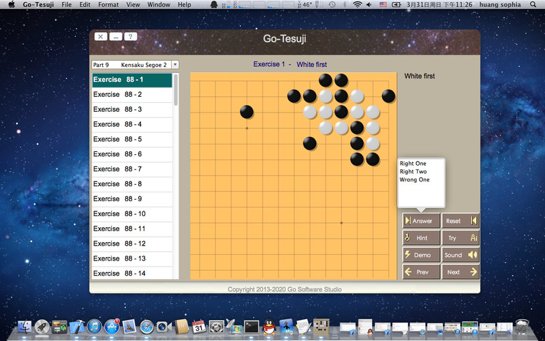Screen dimensions: 545x341
Task: Select Exercise 88 - 9 in list
Action: [132, 199]
